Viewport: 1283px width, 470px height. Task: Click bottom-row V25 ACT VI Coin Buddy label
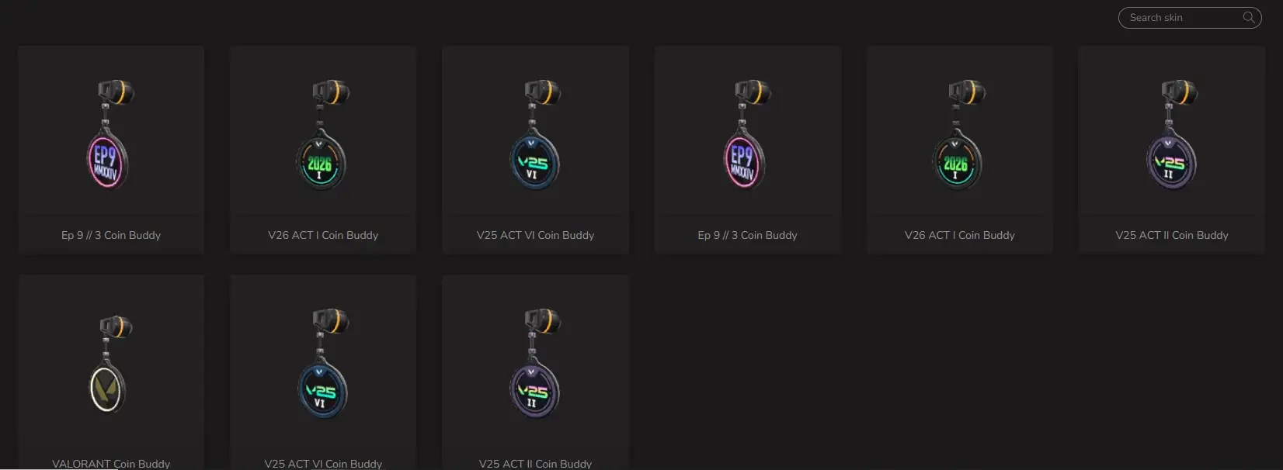[323, 464]
